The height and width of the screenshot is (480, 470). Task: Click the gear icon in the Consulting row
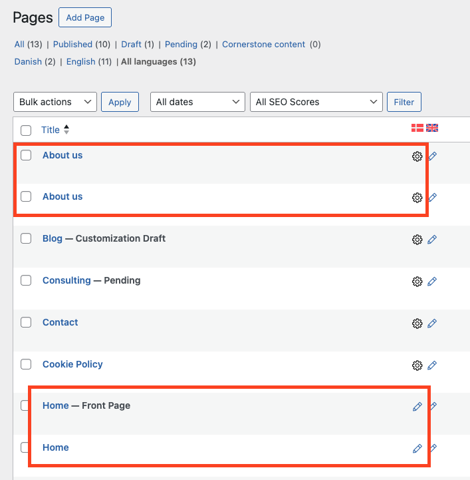(417, 282)
